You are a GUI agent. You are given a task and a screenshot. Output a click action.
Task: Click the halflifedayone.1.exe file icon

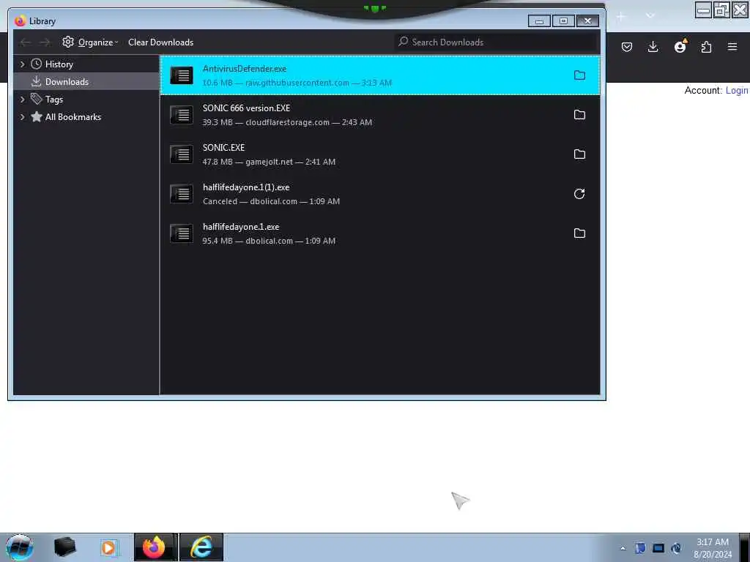(x=182, y=233)
